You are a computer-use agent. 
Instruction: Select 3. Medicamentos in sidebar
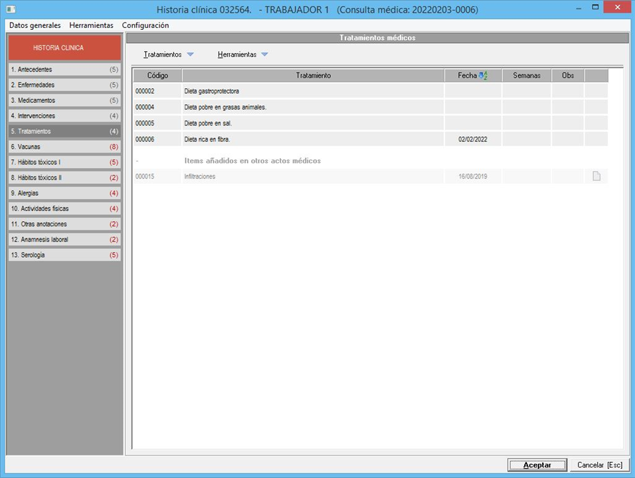click(x=64, y=100)
